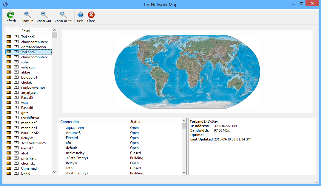Click bandwidth icon beside chomsky
Image resolution: width=321 pixels, height=186 pixels.
[9, 163]
